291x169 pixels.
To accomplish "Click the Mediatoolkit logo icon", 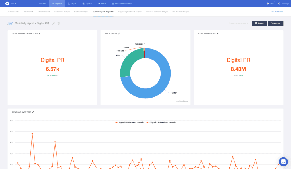I will click(x=7, y=3).
